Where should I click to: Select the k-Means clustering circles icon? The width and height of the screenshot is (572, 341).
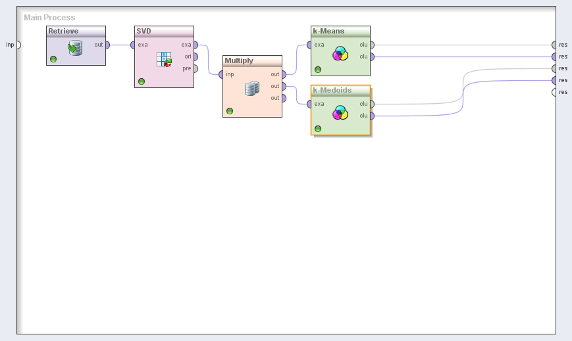[x=340, y=53]
